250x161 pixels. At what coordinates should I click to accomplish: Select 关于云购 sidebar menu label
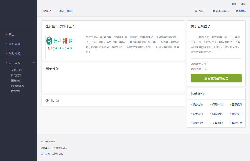[x=14, y=63]
